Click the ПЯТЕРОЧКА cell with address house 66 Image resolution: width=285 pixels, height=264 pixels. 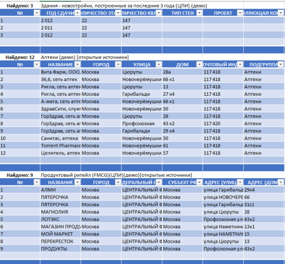(60, 197)
